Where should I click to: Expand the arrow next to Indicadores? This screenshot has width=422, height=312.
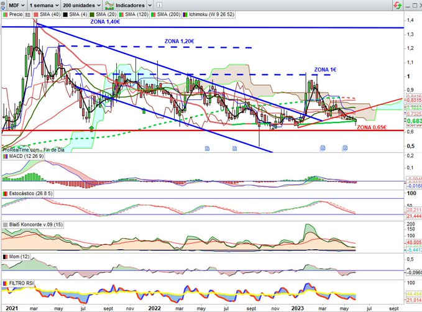tap(150, 5)
